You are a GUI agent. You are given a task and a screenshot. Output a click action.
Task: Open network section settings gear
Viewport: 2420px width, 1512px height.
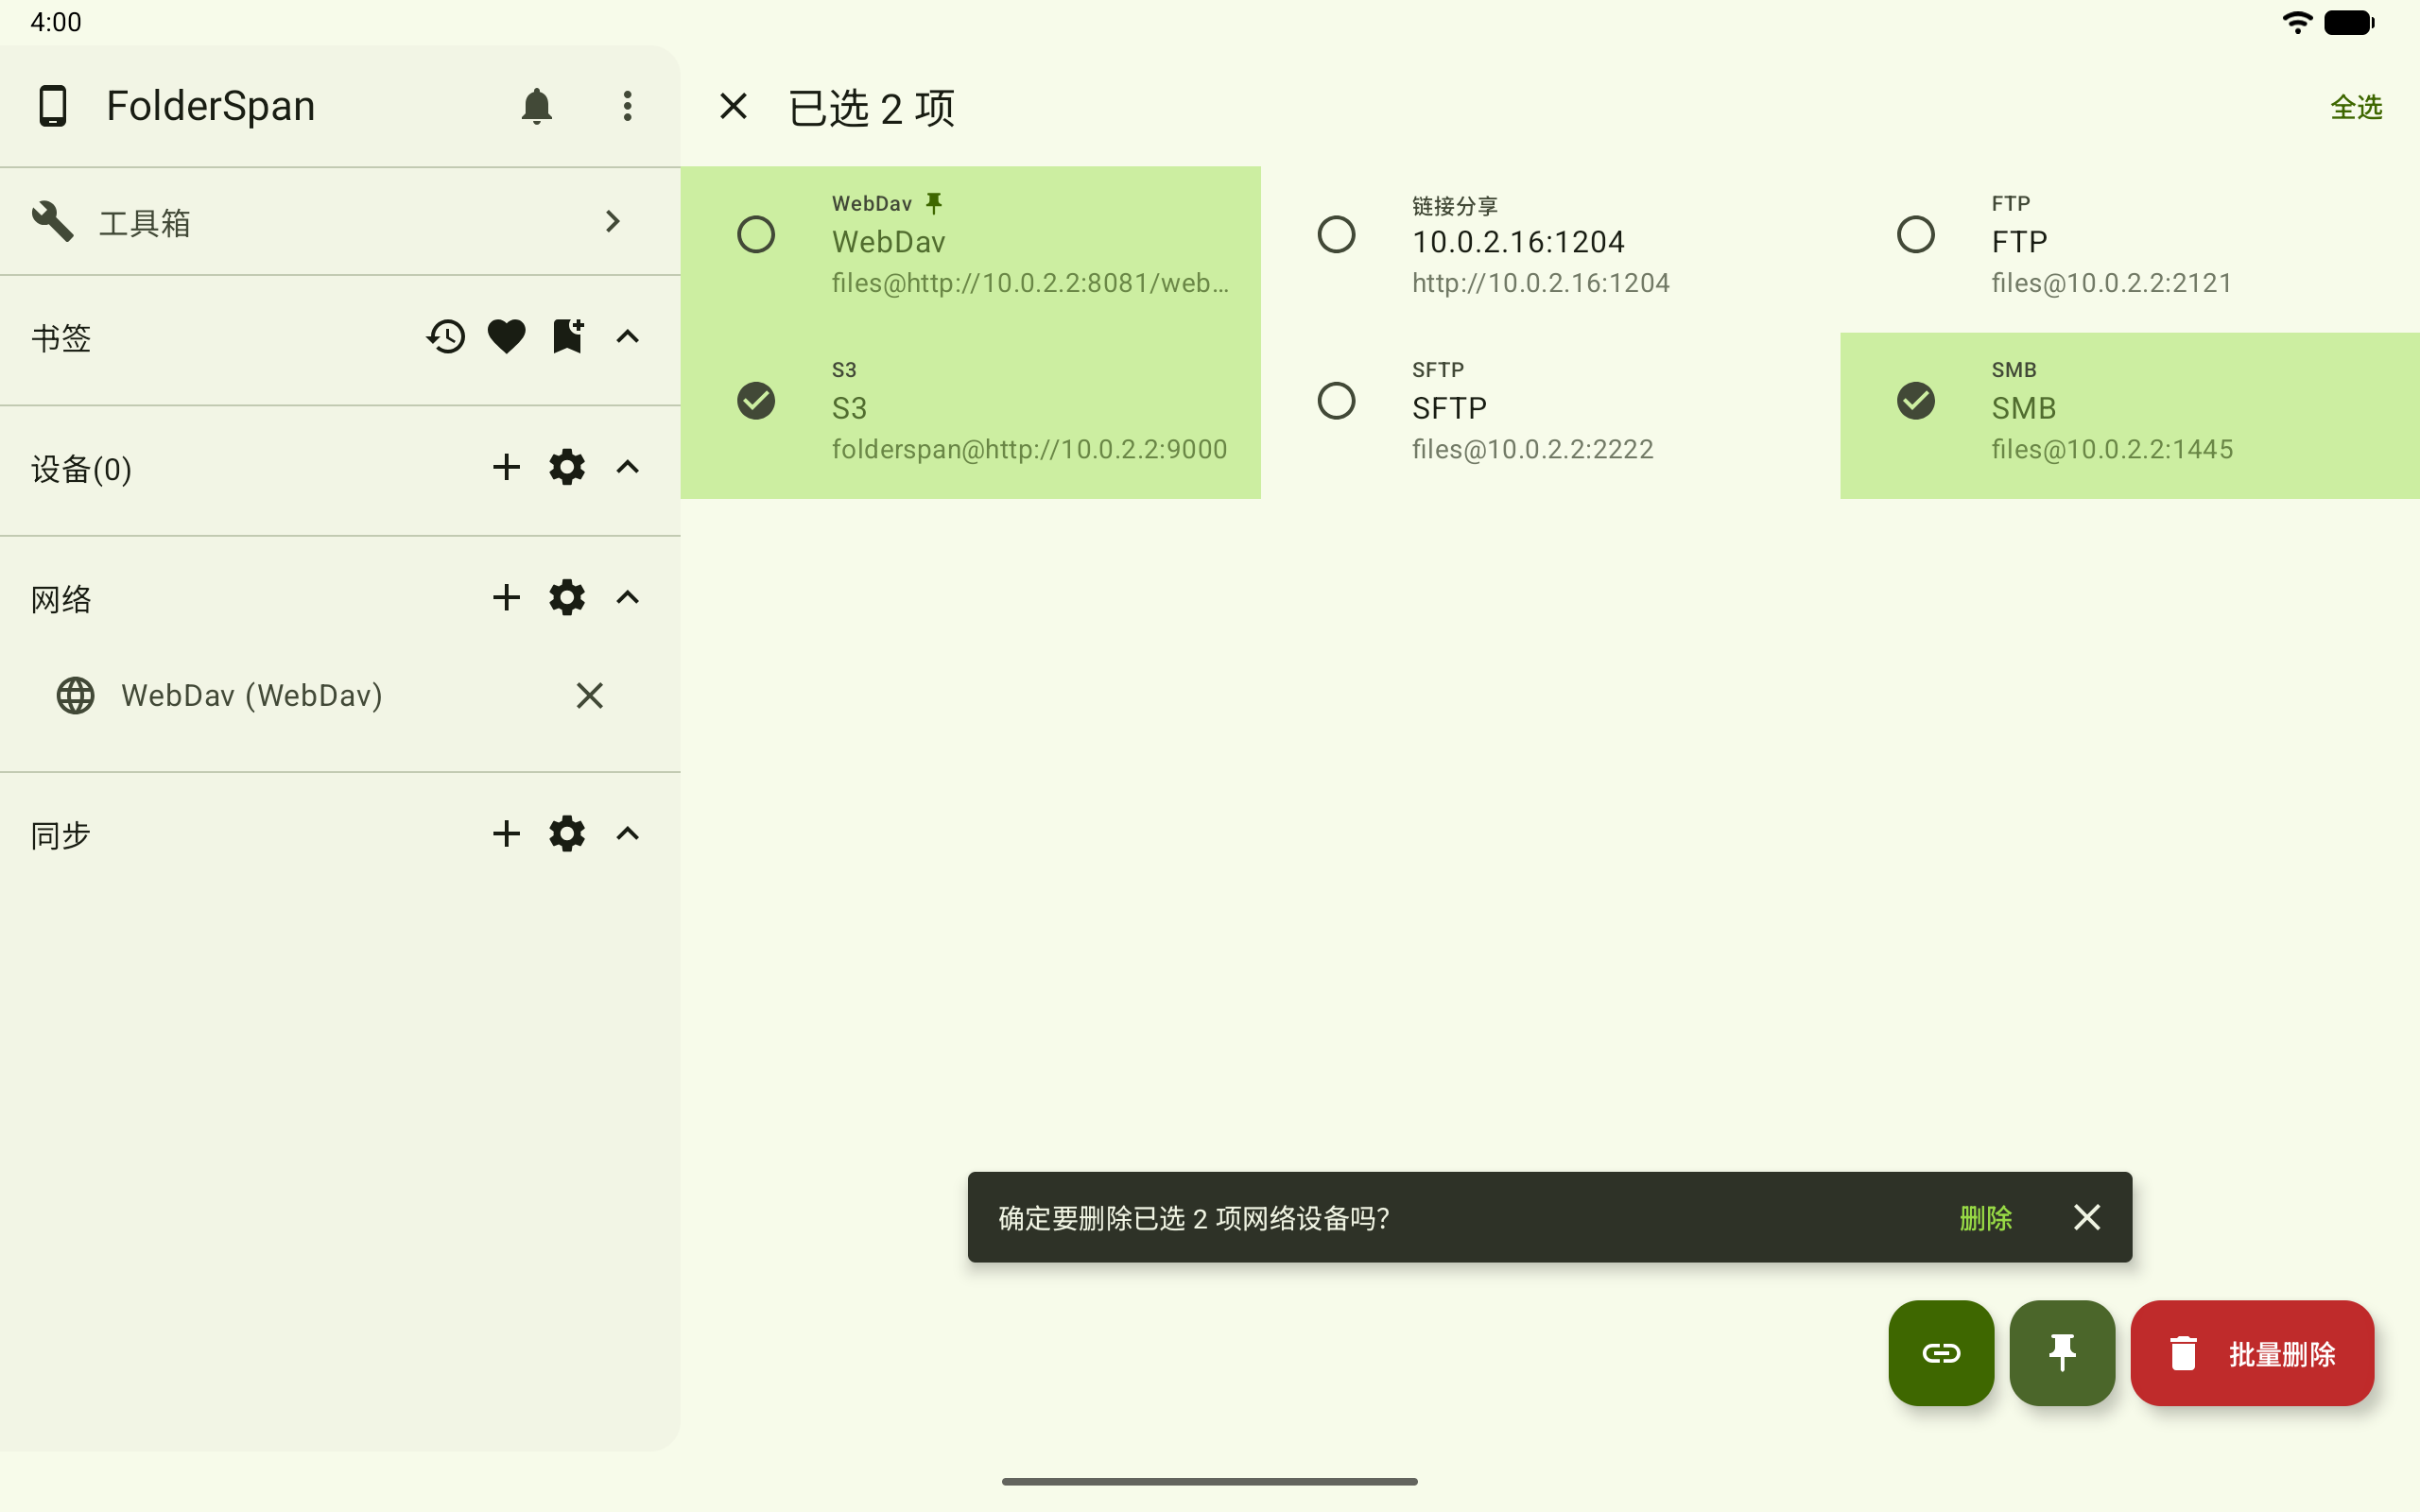point(567,598)
